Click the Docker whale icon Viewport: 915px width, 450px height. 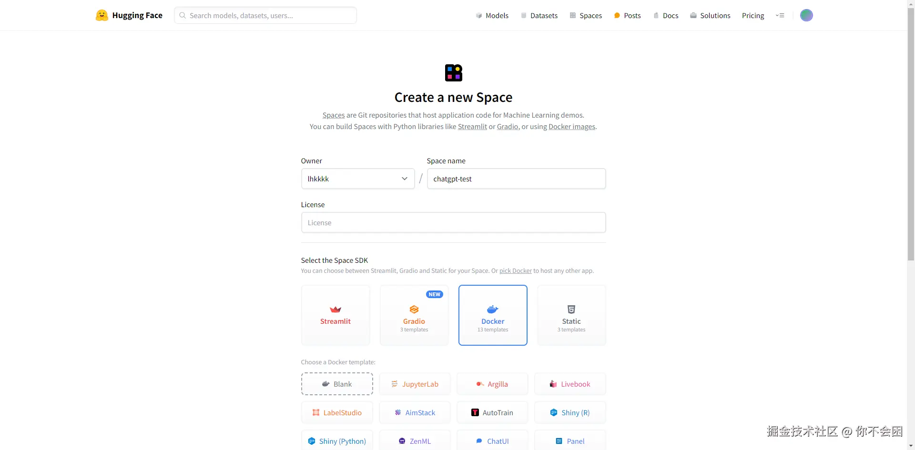point(493,310)
